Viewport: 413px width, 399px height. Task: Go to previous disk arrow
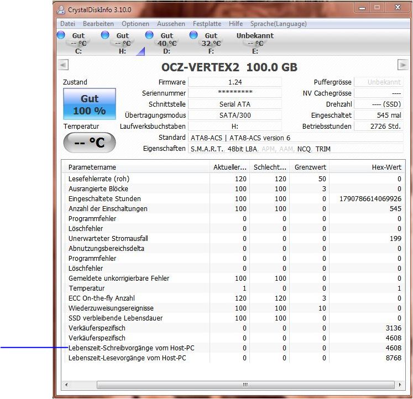click(x=63, y=65)
